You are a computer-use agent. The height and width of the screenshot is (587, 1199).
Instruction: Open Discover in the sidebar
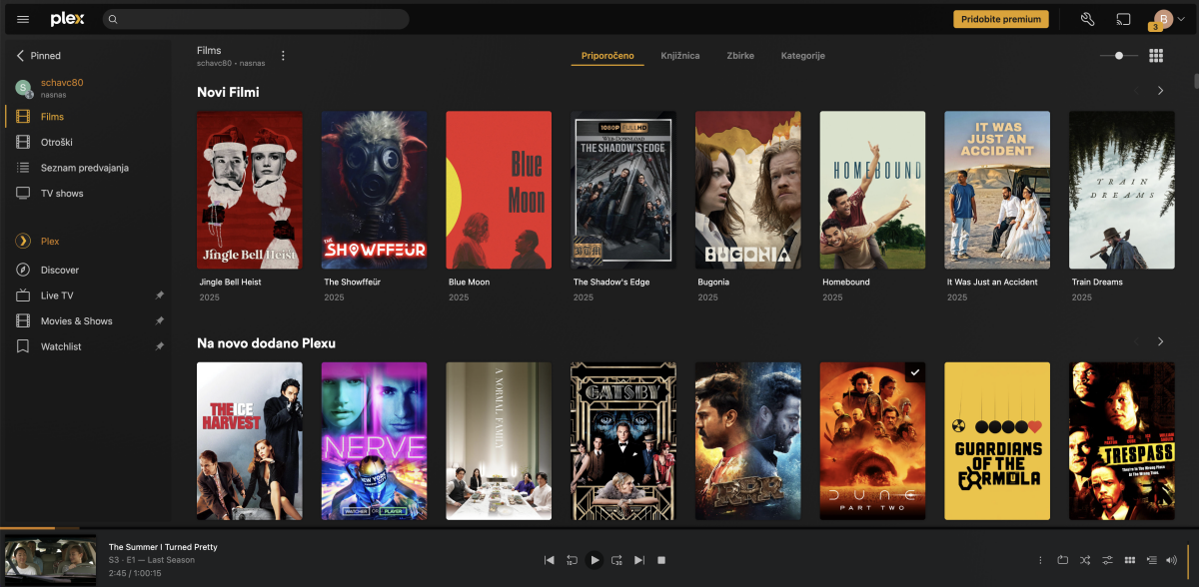click(x=60, y=270)
